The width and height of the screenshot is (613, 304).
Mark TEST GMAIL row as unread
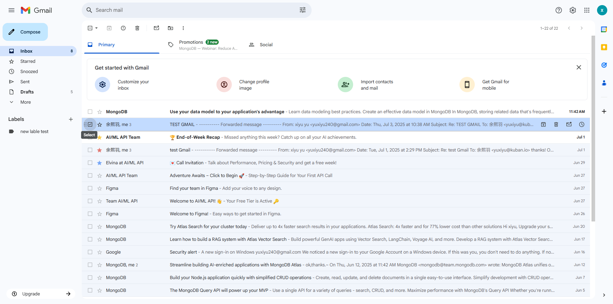[569, 124]
